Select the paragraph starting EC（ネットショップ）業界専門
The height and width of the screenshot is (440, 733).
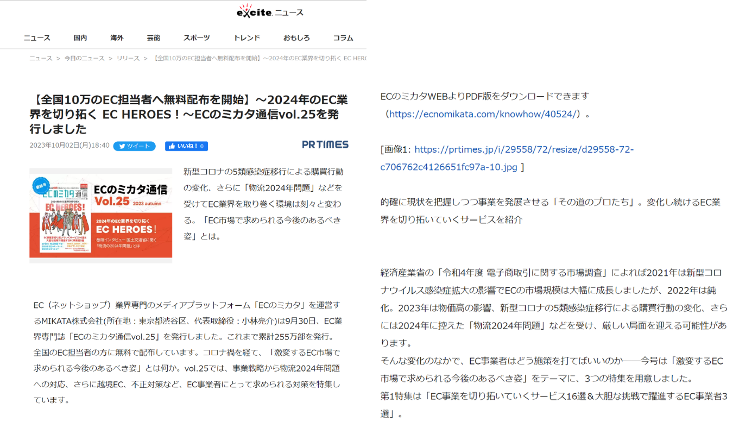[187, 352]
